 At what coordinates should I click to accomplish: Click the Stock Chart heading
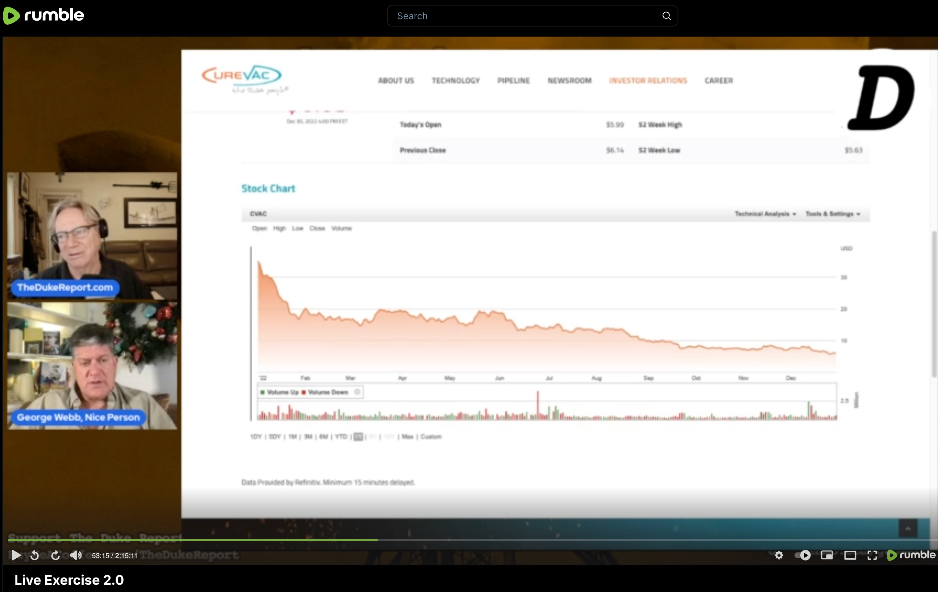point(268,188)
